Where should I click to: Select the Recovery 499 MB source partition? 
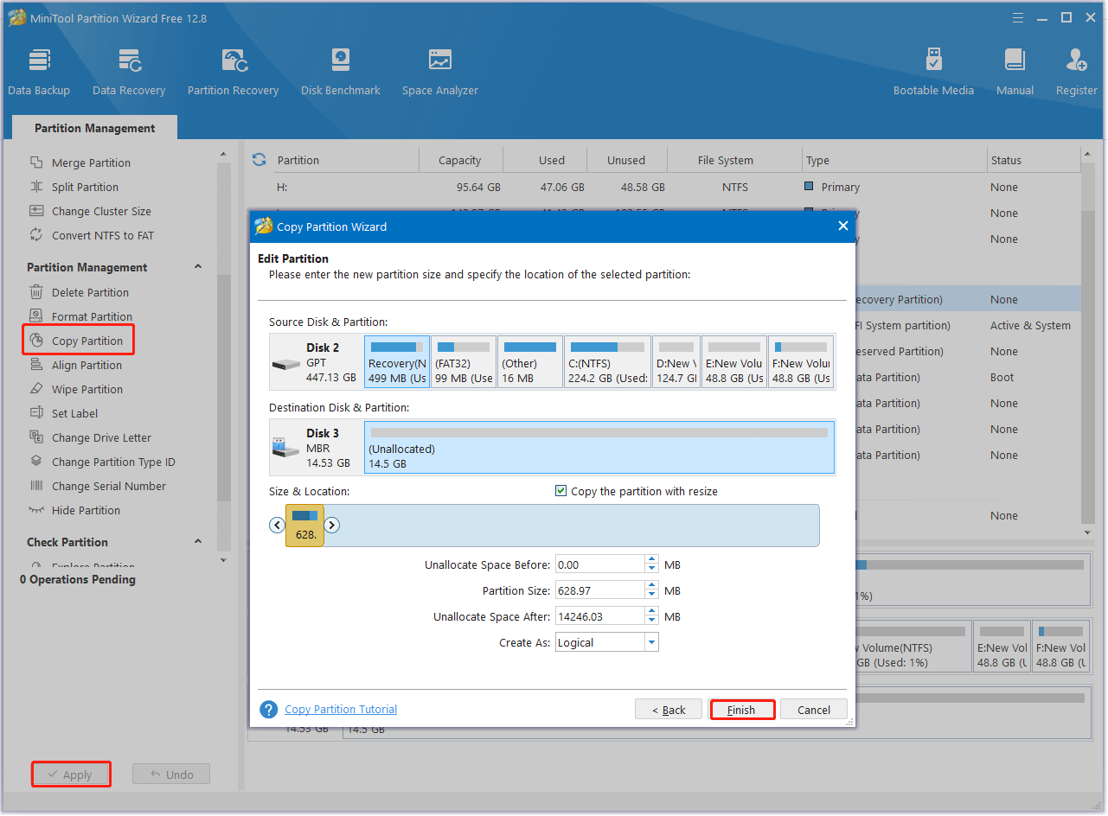tap(397, 361)
